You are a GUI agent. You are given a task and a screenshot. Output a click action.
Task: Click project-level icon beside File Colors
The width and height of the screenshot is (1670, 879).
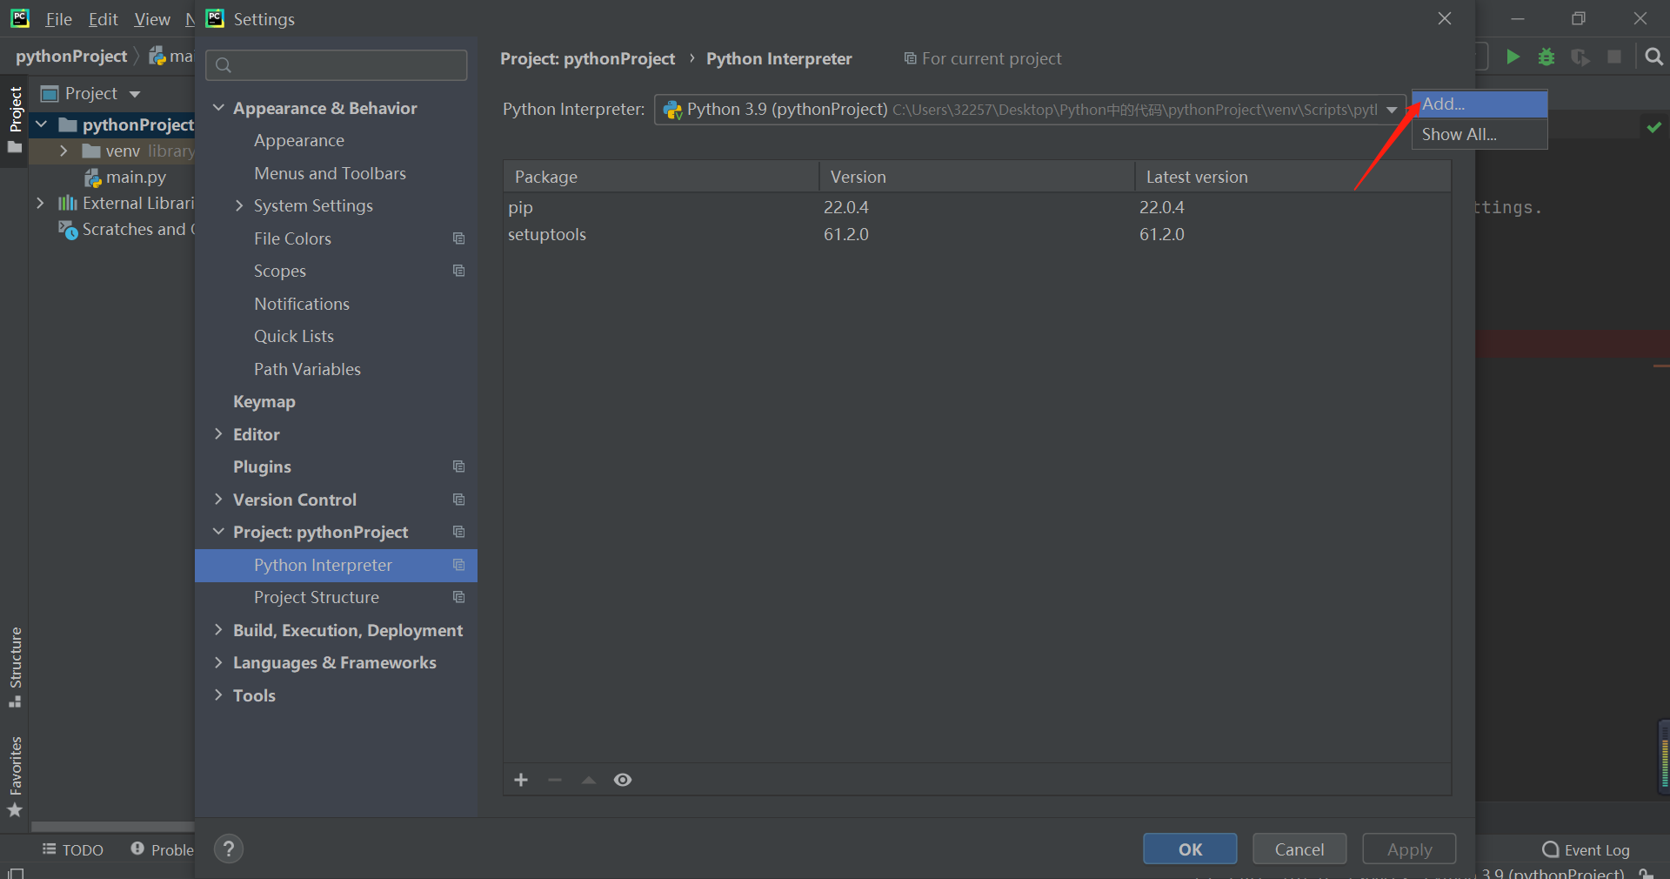pyautogui.click(x=458, y=238)
